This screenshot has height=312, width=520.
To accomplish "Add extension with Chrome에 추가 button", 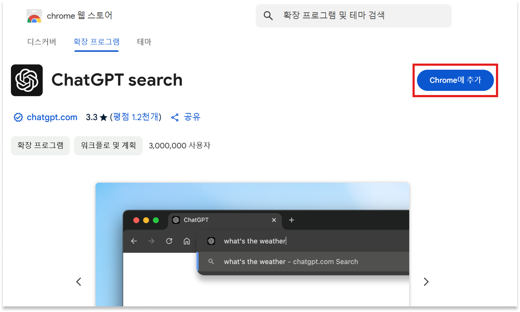I will point(455,80).
